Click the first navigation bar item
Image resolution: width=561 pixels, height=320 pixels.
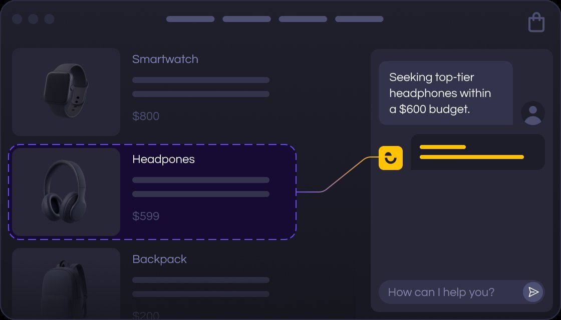(190, 19)
